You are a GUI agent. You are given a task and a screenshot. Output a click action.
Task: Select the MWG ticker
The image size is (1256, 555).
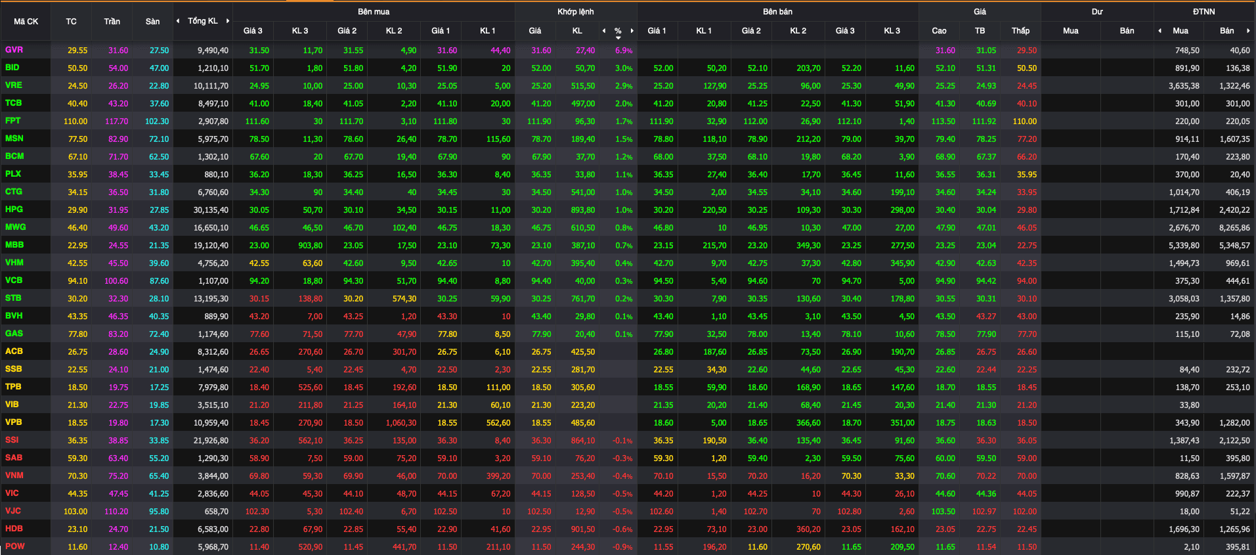(x=16, y=227)
